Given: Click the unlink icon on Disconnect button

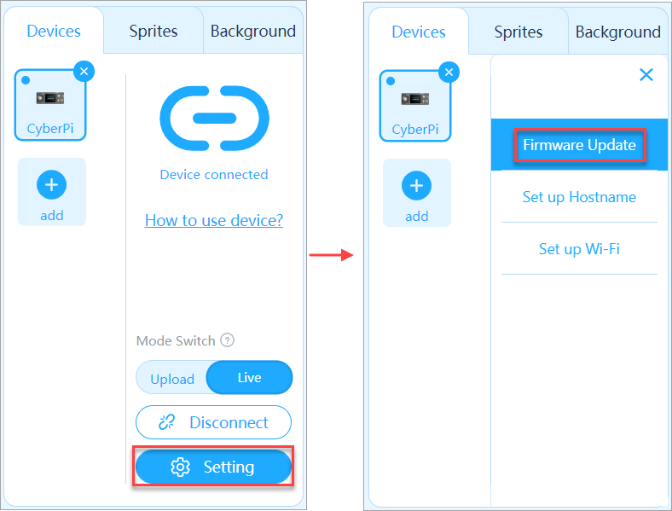Looking at the screenshot, I should click(x=167, y=422).
